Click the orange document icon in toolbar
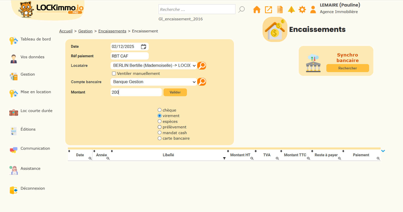The height and width of the screenshot is (212, 403). click(x=280, y=10)
